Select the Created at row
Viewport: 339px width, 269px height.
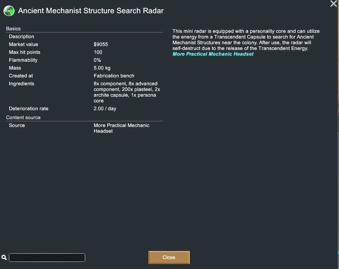[x=84, y=76]
